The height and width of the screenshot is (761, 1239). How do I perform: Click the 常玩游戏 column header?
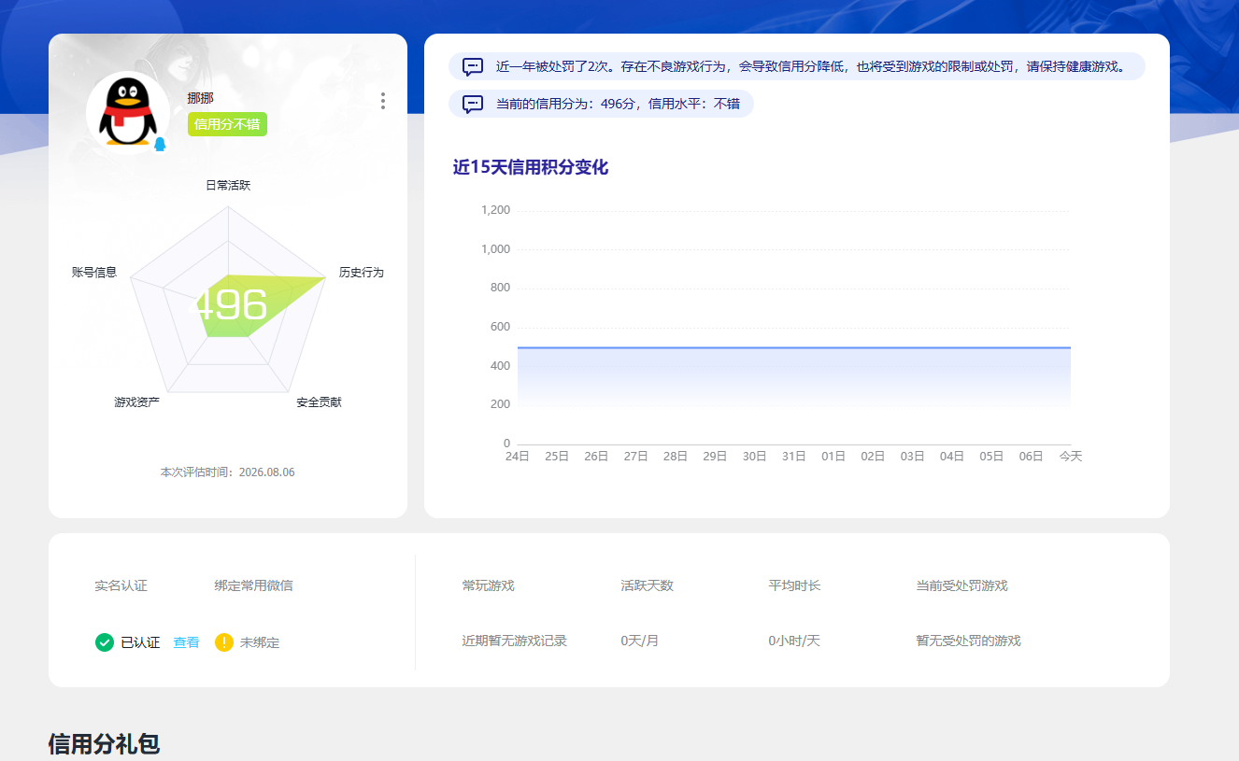pos(488,586)
